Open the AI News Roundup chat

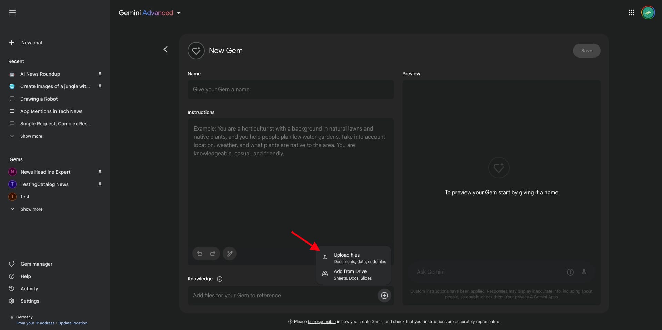tap(40, 74)
